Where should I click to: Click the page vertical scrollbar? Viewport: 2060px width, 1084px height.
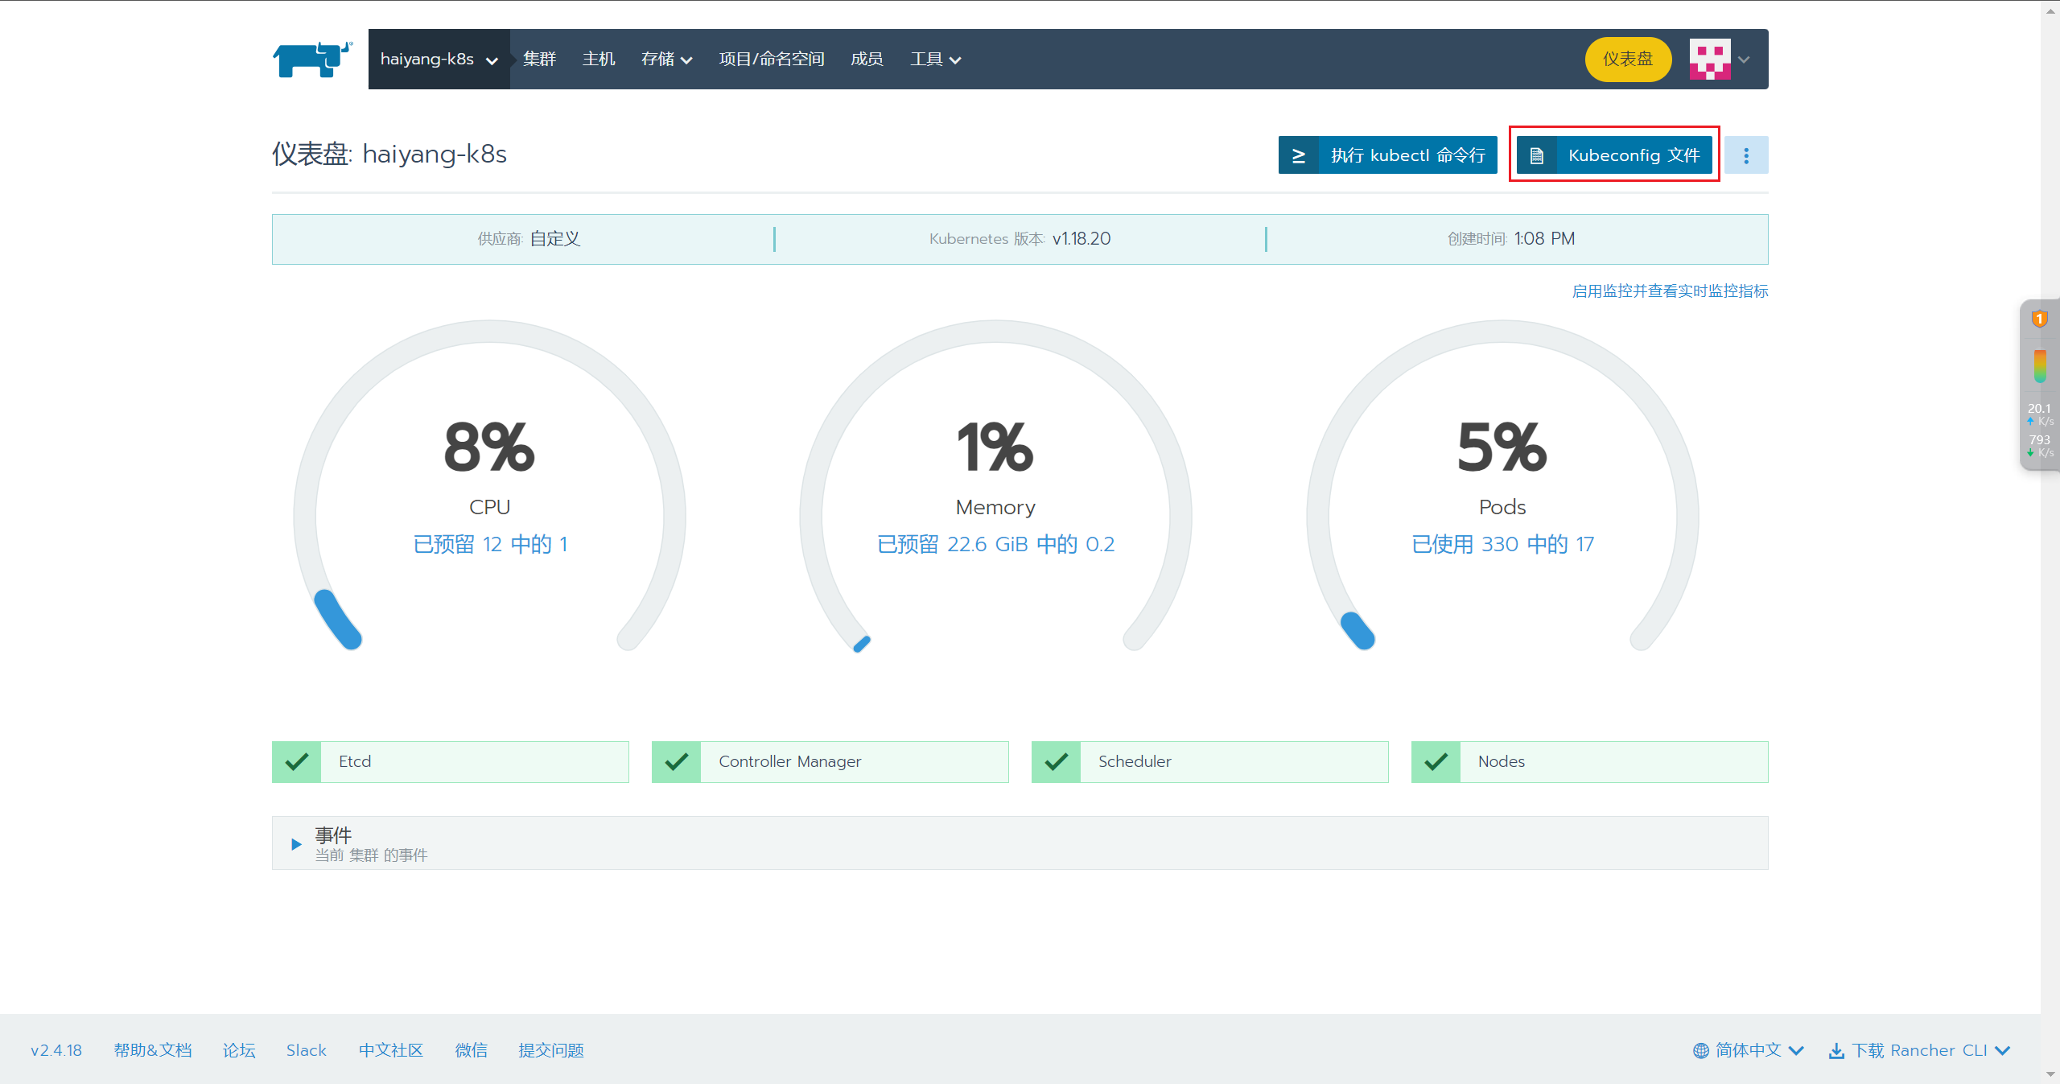coord(2050,542)
